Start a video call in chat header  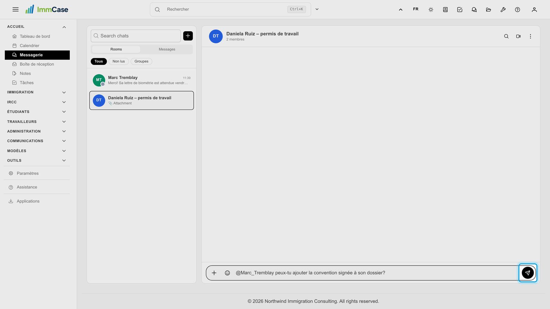518,36
